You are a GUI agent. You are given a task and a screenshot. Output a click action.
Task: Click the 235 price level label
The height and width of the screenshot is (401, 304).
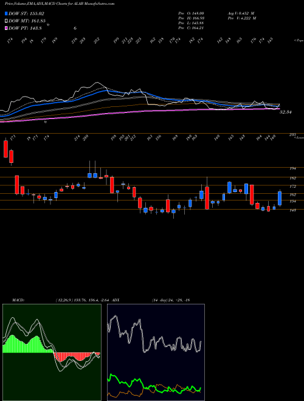(x=292, y=135)
